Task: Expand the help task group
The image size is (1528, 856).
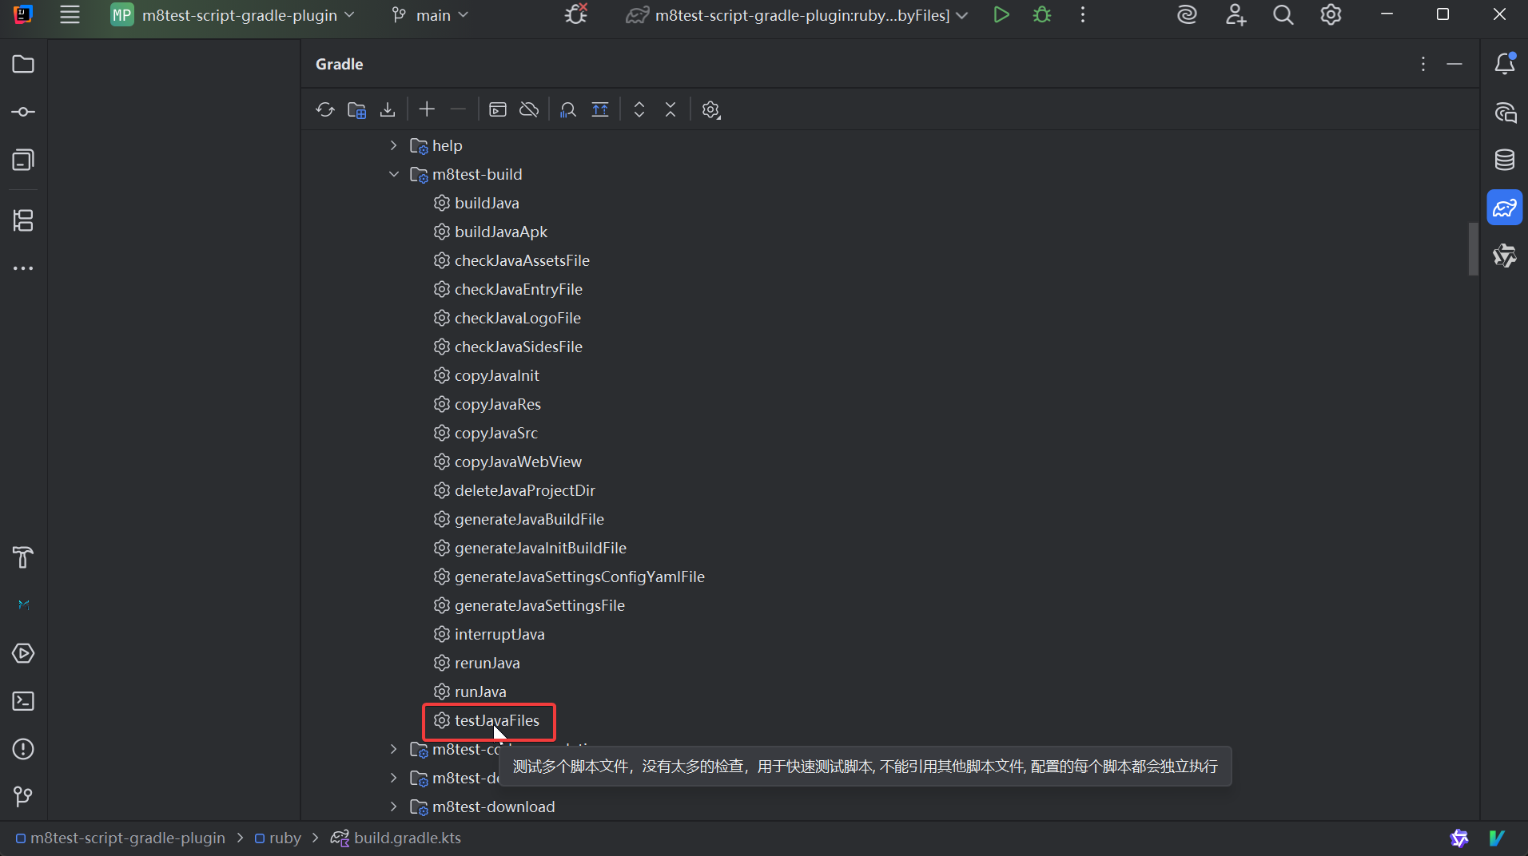Action: (394, 145)
